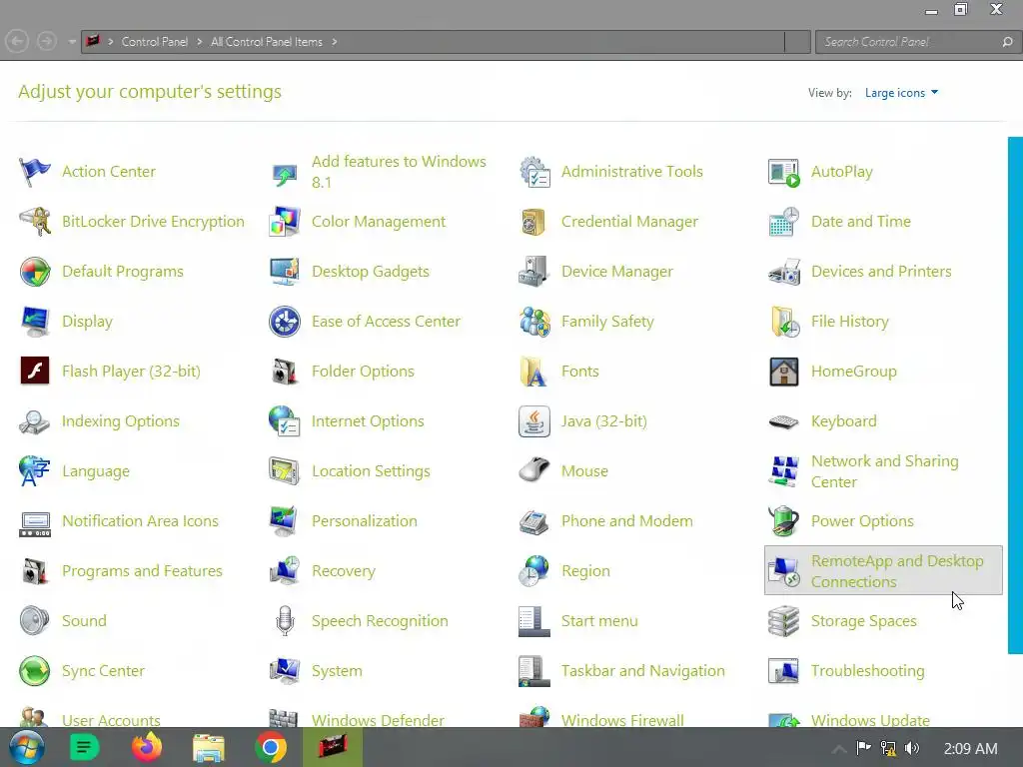The width and height of the screenshot is (1023, 767).
Task: Open RemoteApp and Desktop Connections link
Action: pyautogui.click(x=897, y=571)
